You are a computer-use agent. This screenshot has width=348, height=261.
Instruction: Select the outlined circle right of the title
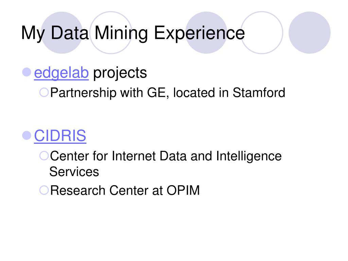[x=262, y=33]
